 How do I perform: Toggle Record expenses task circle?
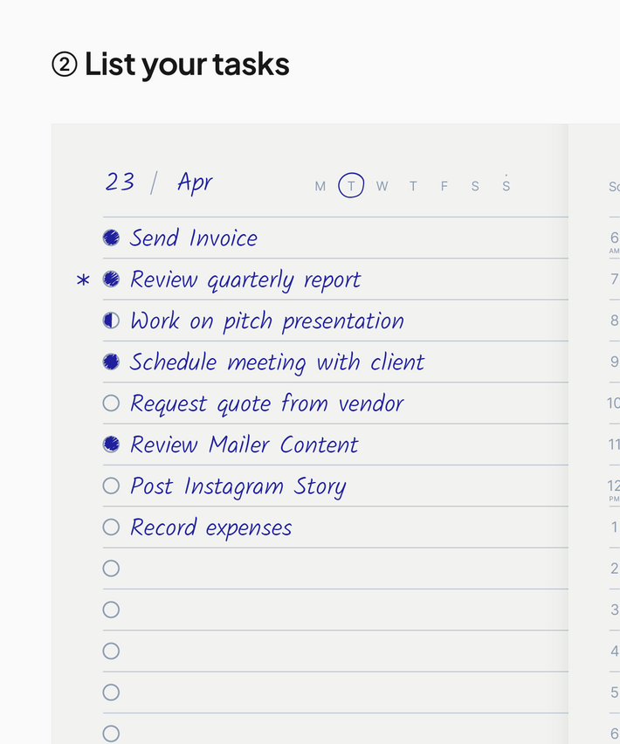(111, 527)
